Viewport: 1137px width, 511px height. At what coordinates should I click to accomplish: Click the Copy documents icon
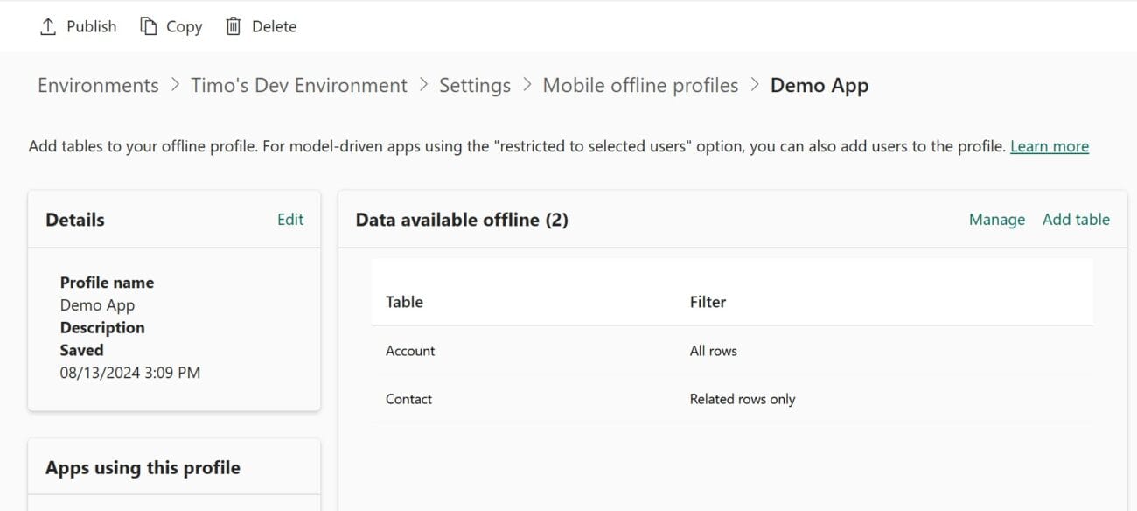pos(148,26)
